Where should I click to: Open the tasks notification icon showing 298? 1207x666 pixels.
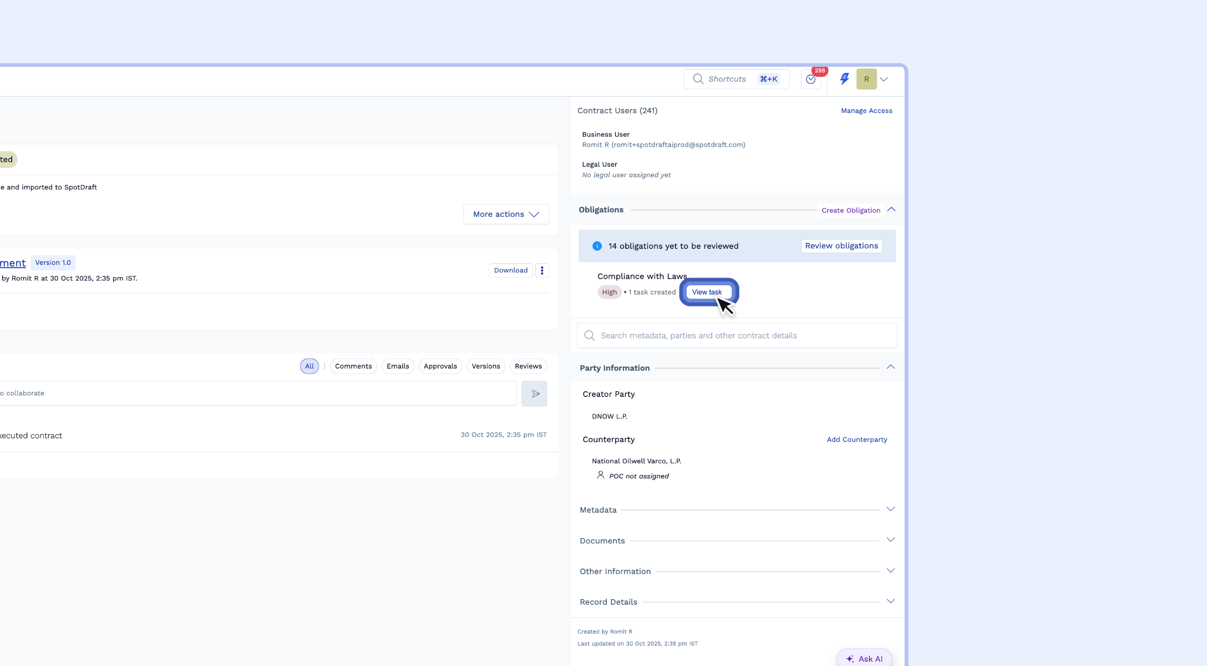(811, 79)
